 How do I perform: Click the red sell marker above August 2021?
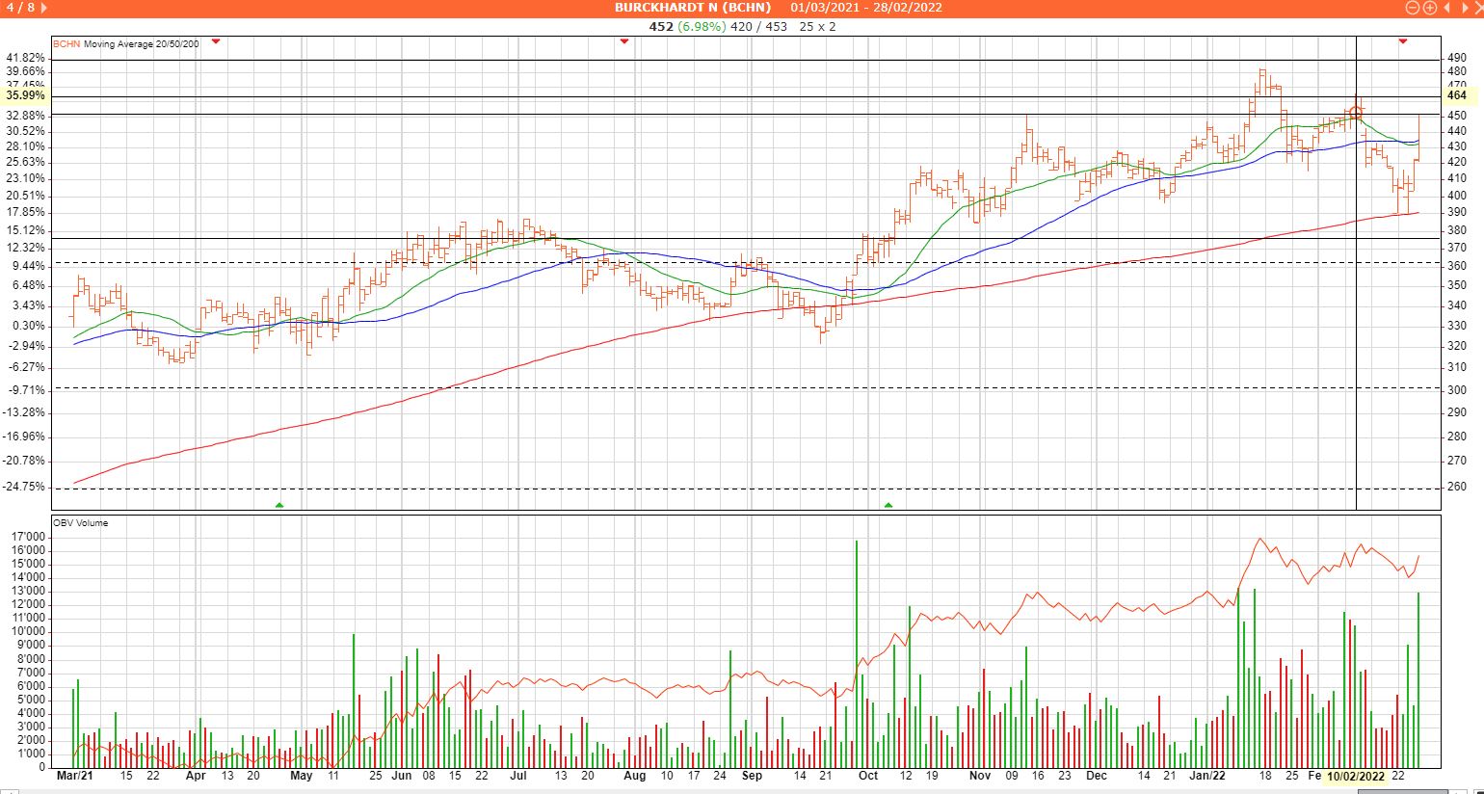click(x=625, y=41)
